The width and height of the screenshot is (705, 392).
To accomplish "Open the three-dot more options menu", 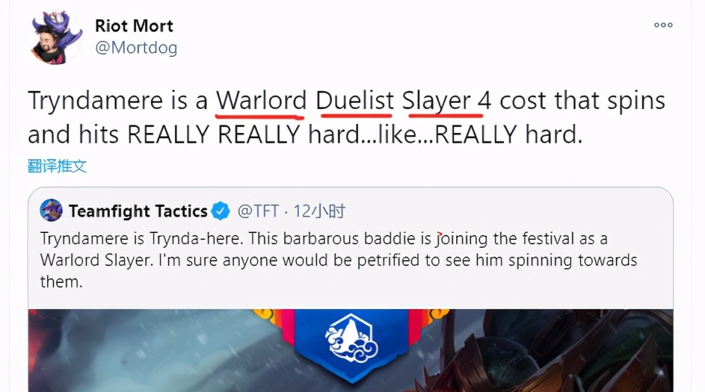I will [663, 25].
